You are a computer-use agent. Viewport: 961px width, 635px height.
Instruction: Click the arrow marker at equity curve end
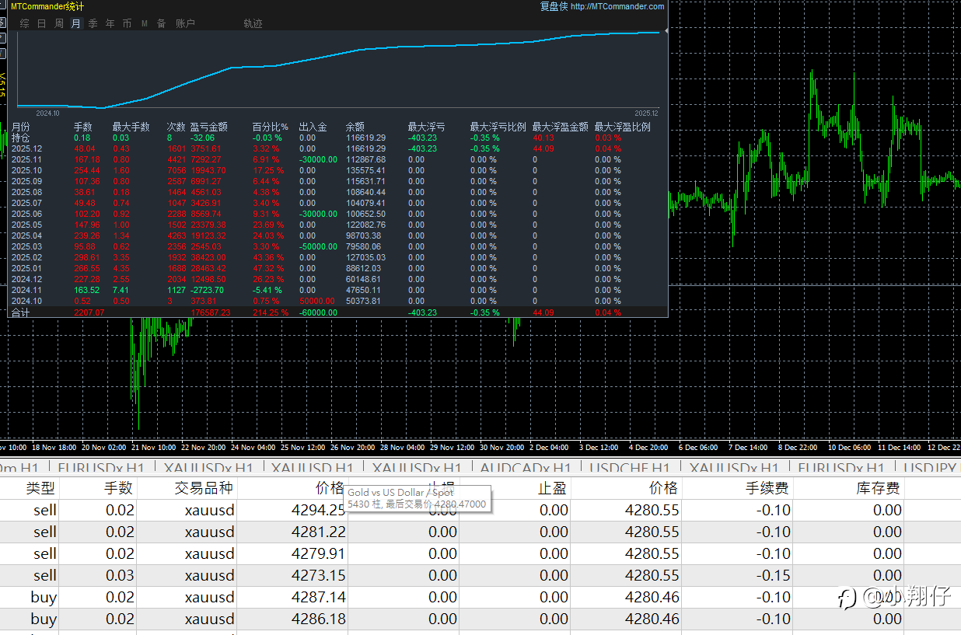(x=666, y=32)
